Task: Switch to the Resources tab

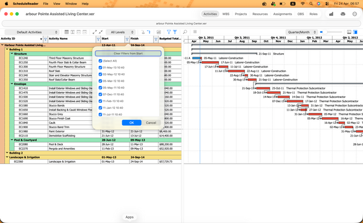Action: (260, 14)
